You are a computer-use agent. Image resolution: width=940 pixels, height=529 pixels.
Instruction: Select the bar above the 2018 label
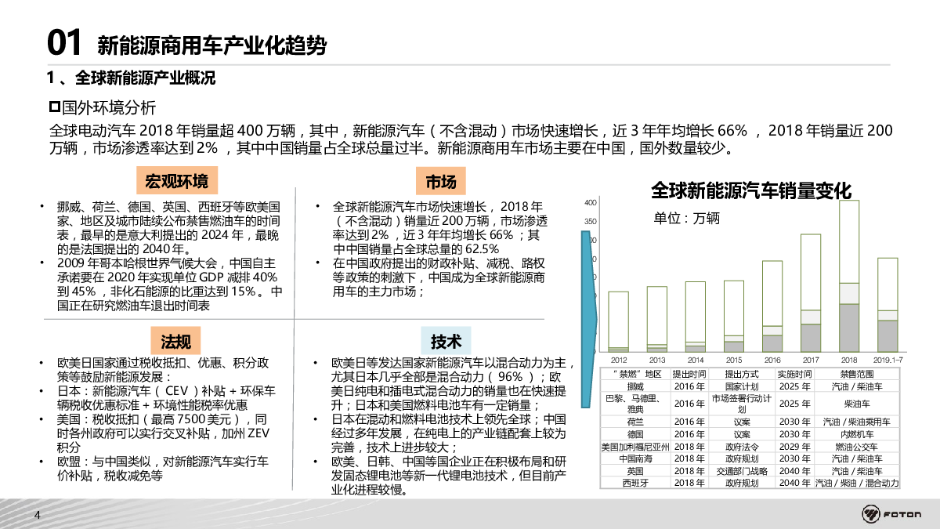pyautogui.click(x=849, y=276)
